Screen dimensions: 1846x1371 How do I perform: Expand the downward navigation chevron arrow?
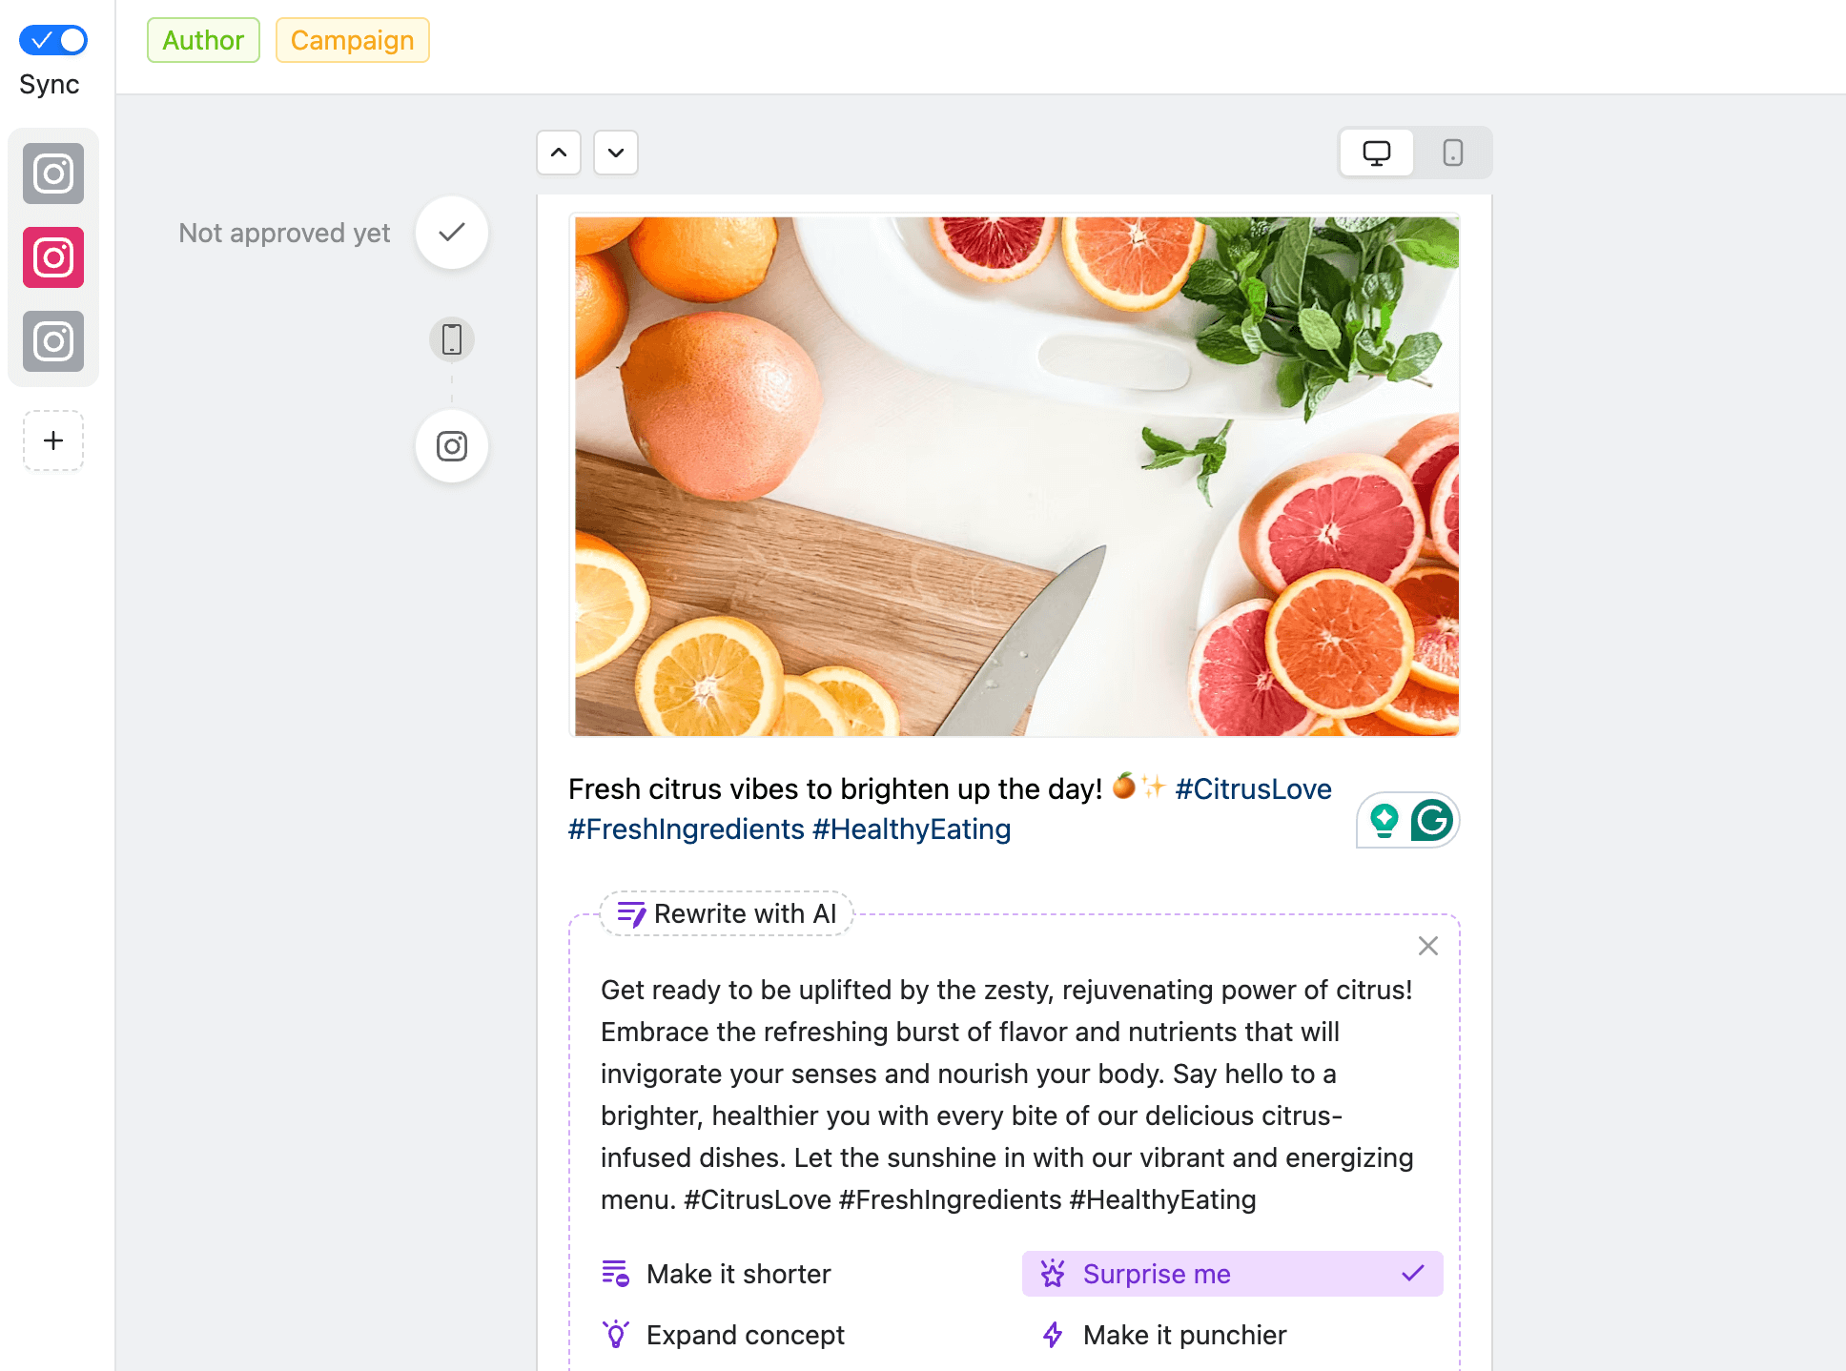[x=615, y=152]
